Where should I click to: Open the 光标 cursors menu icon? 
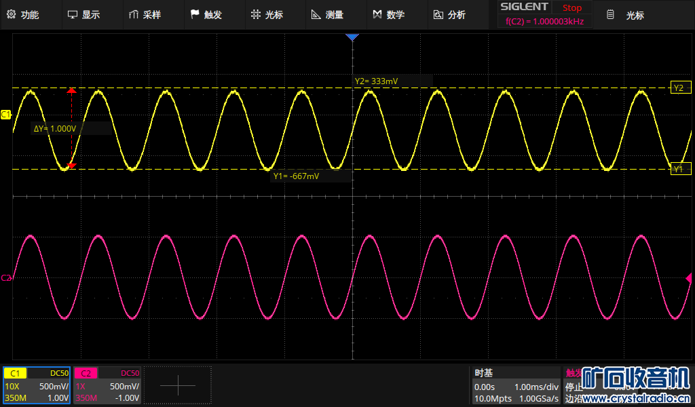tap(256, 14)
